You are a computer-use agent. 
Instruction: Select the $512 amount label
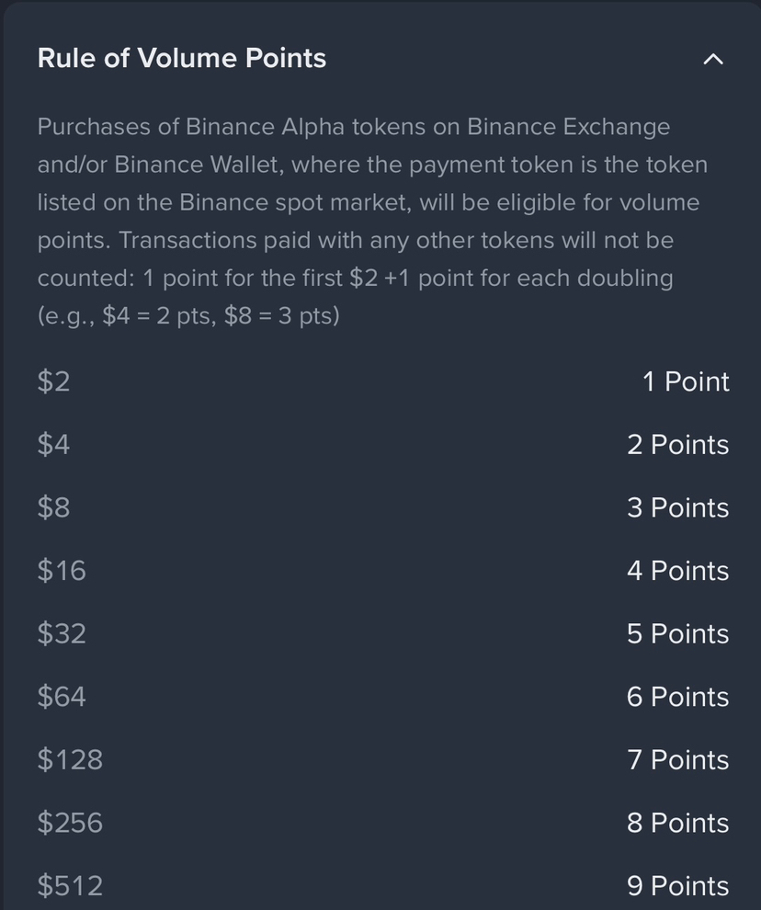click(x=70, y=885)
